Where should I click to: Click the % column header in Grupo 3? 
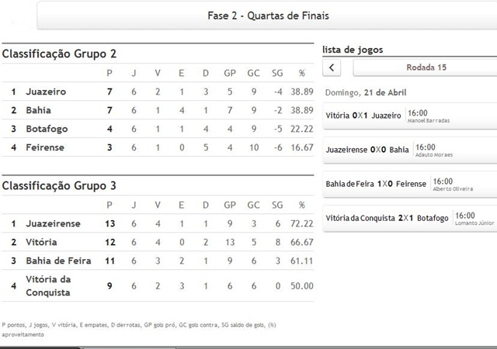(301, 205)
